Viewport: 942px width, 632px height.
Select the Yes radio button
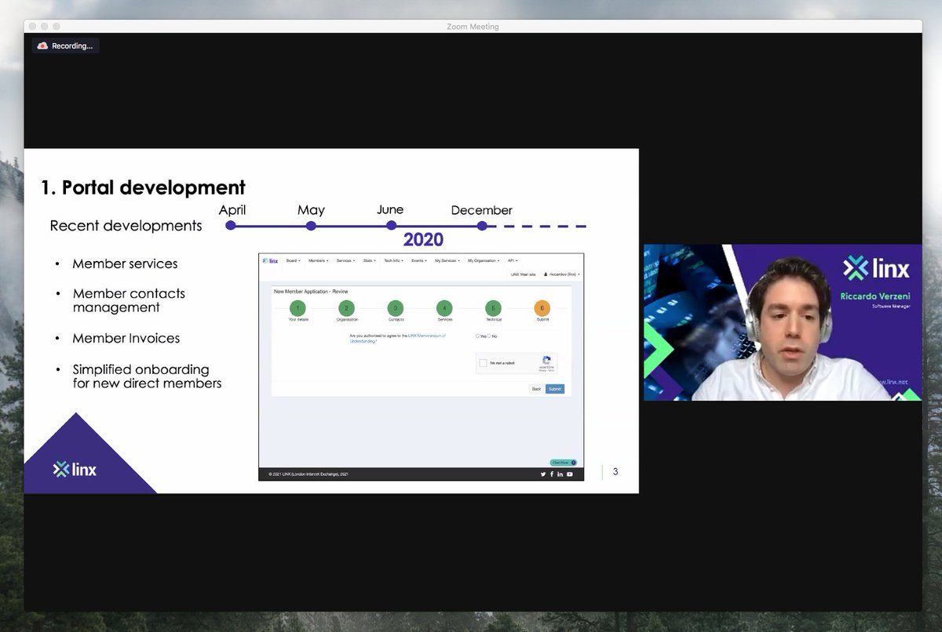click(x=477, y=336)
